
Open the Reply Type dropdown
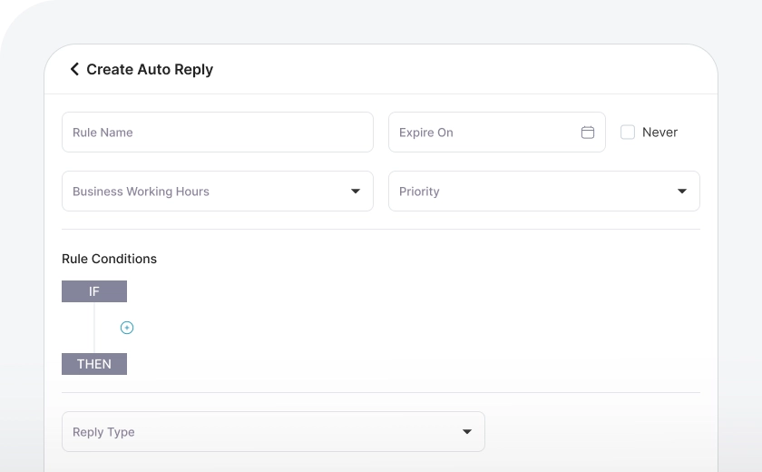point(263,432)
